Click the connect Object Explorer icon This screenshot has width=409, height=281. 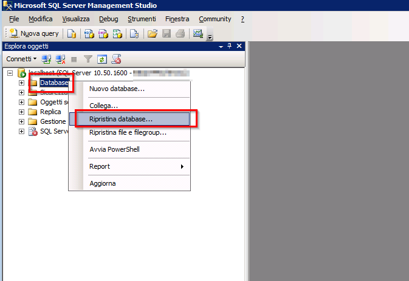click(46, 59)
